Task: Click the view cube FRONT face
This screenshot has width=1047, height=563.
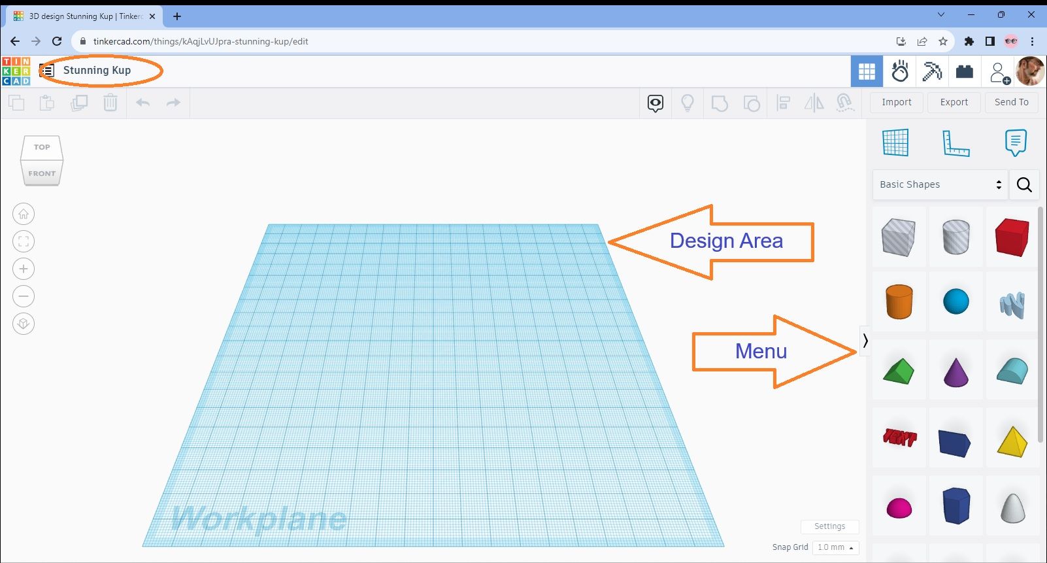Action: 42,173
